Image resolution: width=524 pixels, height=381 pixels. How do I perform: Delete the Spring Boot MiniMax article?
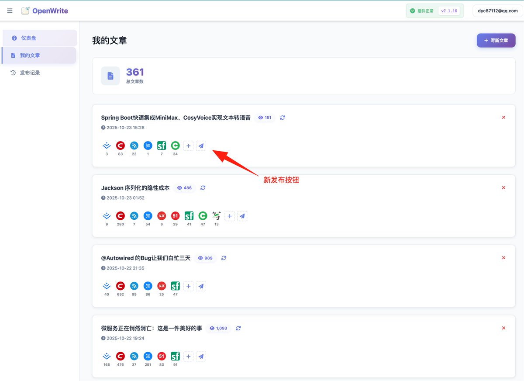(x=503, y=117)
